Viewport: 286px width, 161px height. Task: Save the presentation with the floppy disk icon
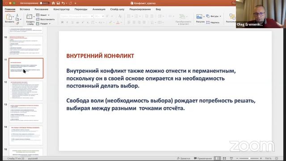pos(58,3)
